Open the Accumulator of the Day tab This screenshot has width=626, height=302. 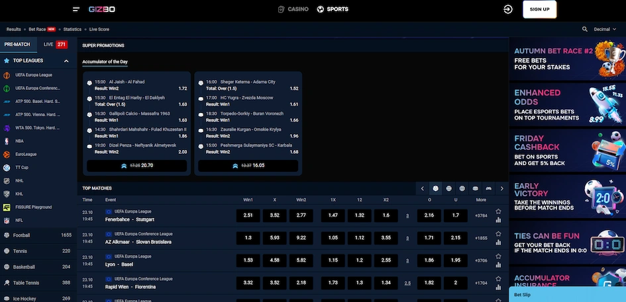pyautogui.click(x=105, y=61)
